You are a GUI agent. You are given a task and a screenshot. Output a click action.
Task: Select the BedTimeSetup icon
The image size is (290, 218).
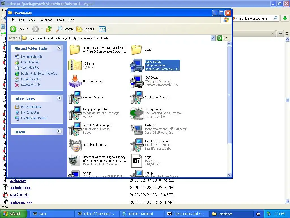click(75, 81)
